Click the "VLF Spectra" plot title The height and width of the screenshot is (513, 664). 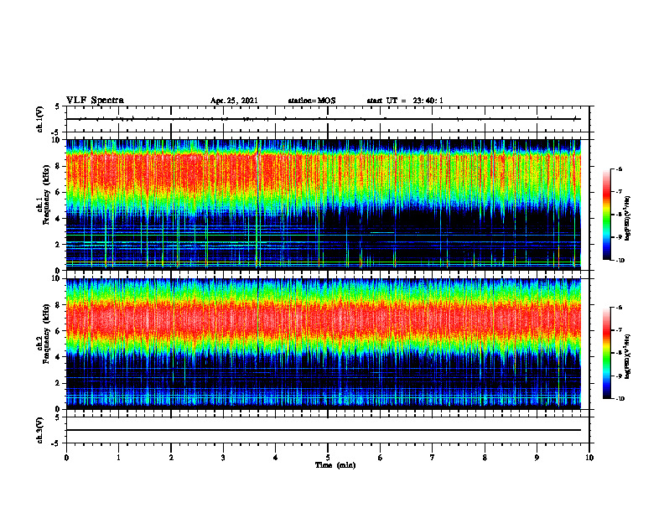[x=95, y=101]
